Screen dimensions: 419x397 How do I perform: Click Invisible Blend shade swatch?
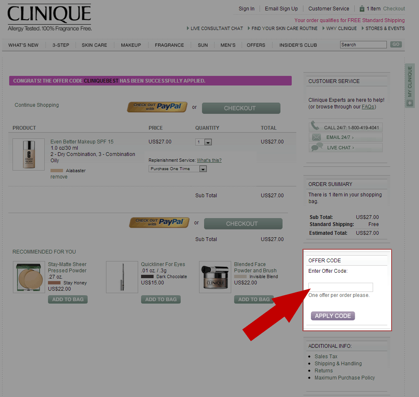240,276
